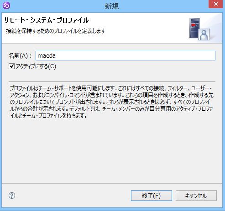Click the purple application icon in title bar

6,5
